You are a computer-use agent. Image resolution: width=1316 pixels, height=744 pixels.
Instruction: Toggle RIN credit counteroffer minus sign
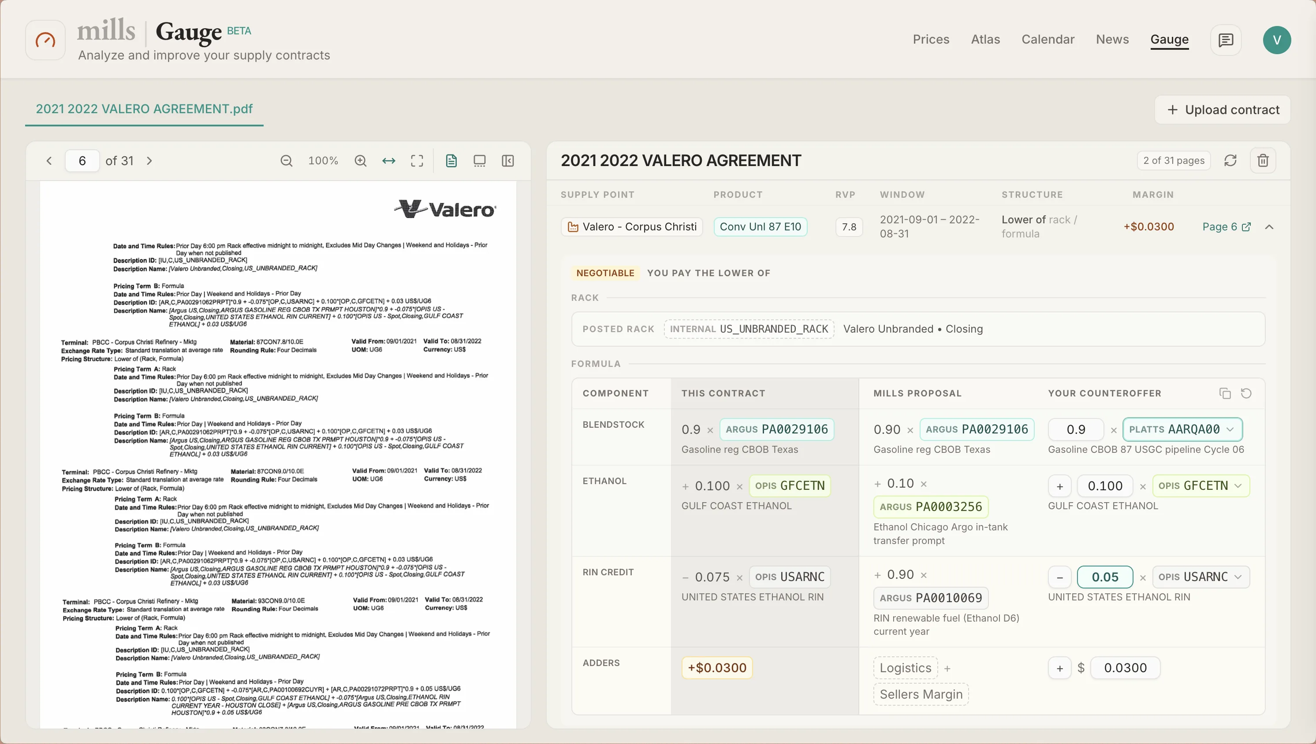(1059, 577)
